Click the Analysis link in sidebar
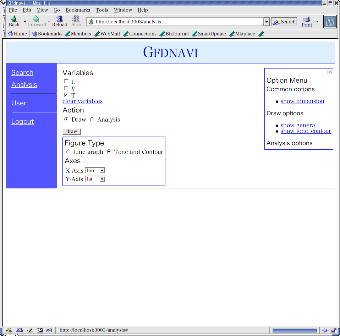Image resolution: width=340 pixels, height=336 pixels. click(24, 85)
